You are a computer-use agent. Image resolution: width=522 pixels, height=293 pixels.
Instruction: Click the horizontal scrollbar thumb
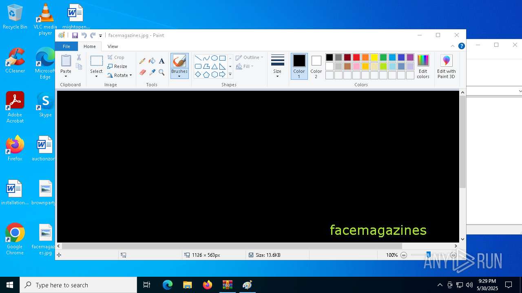(232, 246)
